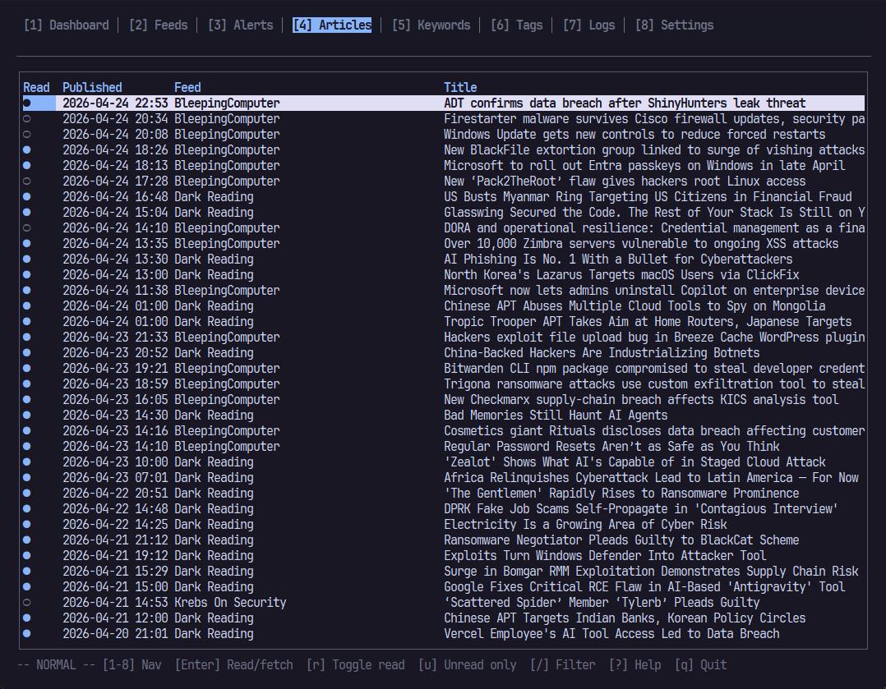Switch to the [1] Dashboard tab
Image resolution: width=886 pixels, height=689 pixels.
[x=66, y=25]
